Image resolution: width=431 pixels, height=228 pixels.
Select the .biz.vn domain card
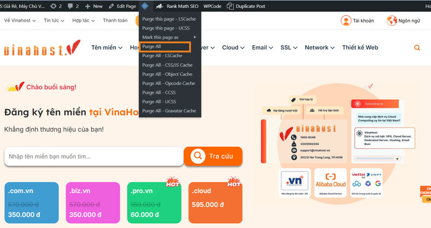pos(93,203)
